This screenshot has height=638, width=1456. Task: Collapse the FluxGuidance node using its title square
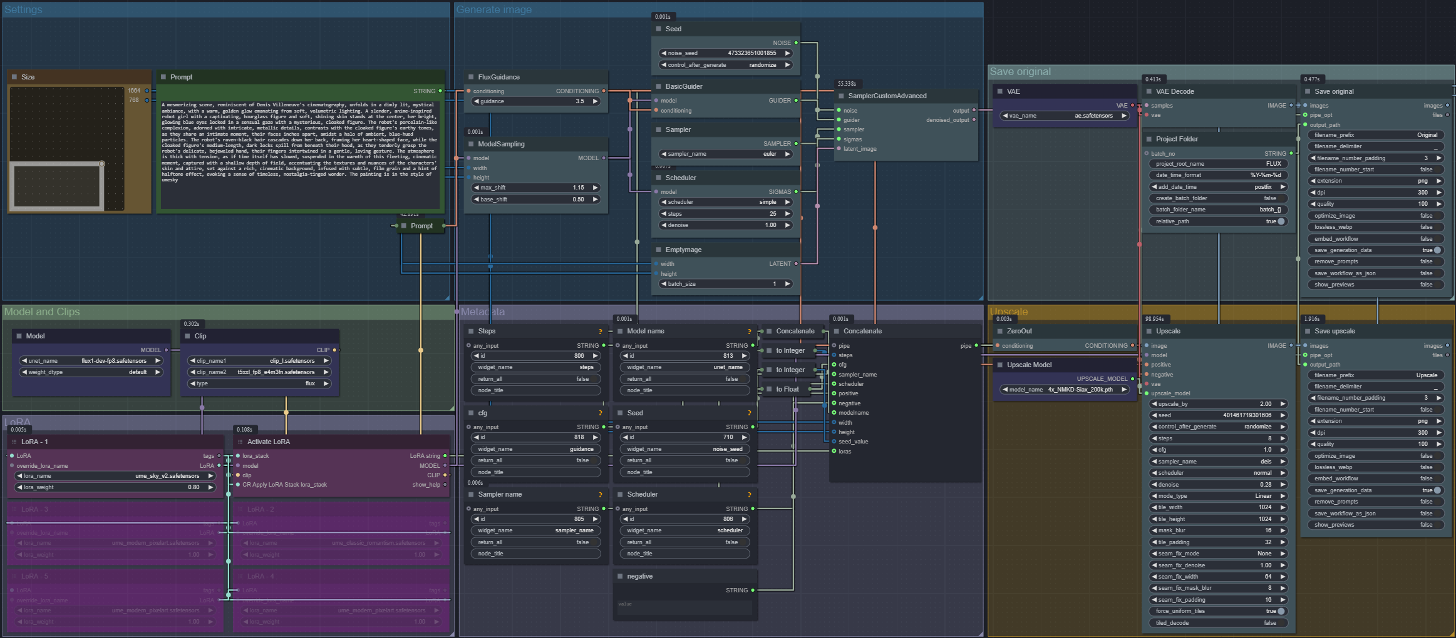click(x=471, y=77)
